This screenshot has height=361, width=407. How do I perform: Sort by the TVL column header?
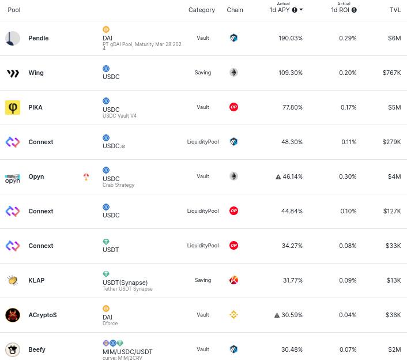click(x=395, y=10)
